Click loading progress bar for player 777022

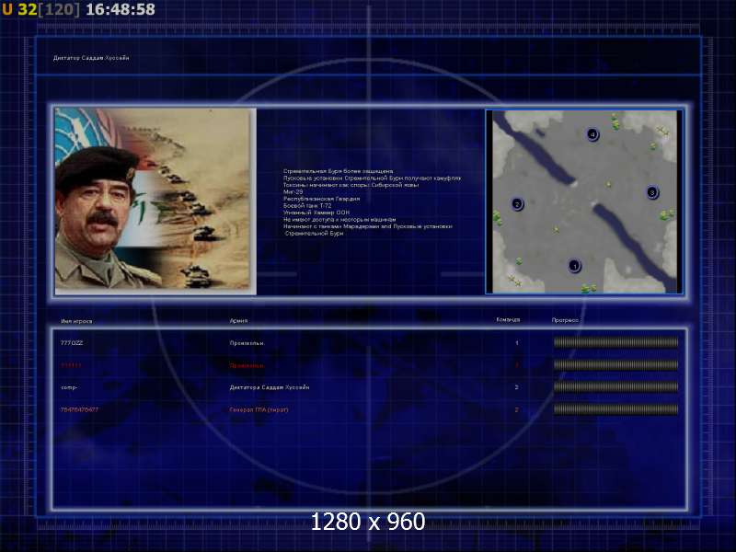[615, 342]
